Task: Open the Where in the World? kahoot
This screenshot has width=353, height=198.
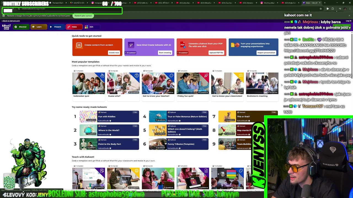Action: (109, 130)
